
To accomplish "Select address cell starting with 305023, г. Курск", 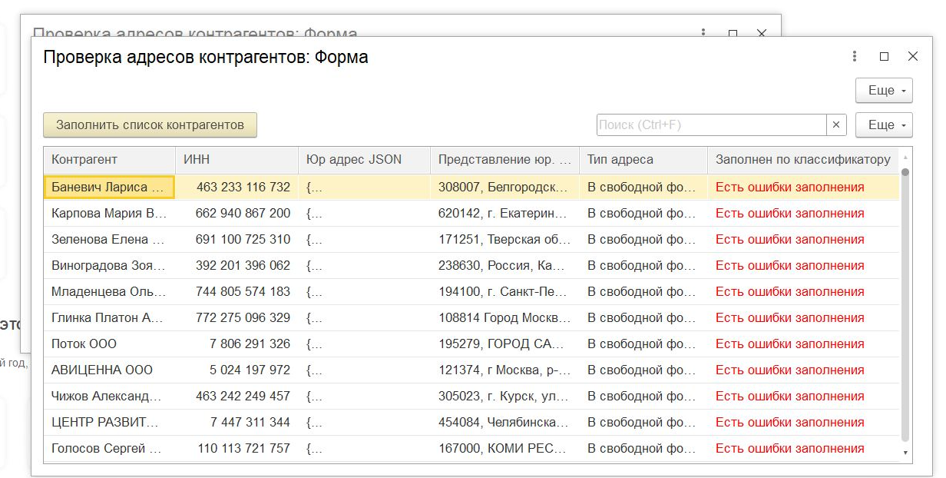I will 504,397.
